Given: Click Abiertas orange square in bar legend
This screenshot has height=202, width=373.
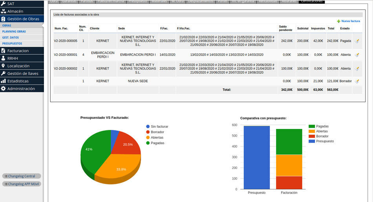Looking at the screenshot, I should pyautogui.click(x=312, y=131).
